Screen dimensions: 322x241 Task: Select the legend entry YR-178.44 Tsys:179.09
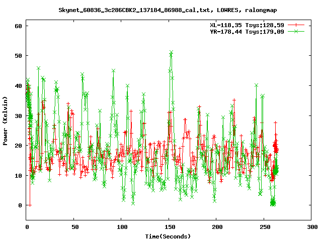click(x=247, y=32)
